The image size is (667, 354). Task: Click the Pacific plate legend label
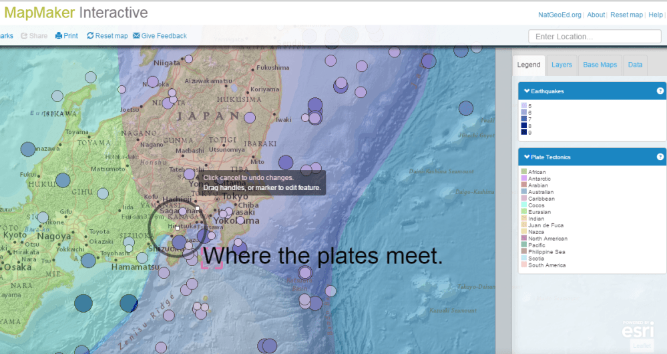[536, 245]
